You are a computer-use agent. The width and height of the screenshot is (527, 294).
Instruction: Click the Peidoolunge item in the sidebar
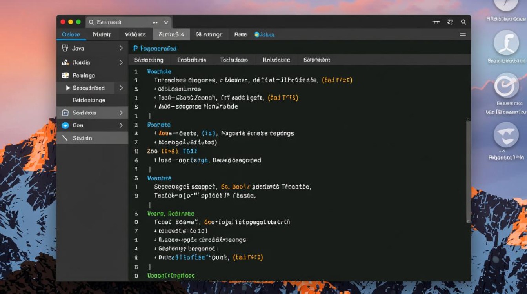tap(89, 100)
